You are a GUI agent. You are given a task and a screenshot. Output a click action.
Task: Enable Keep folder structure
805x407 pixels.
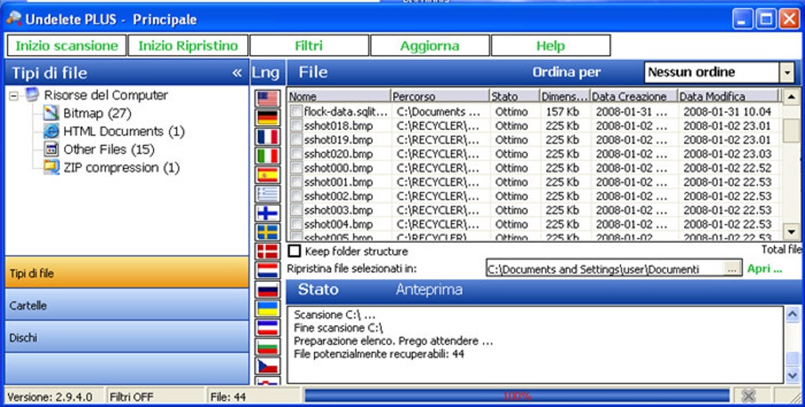click(294, 252)
